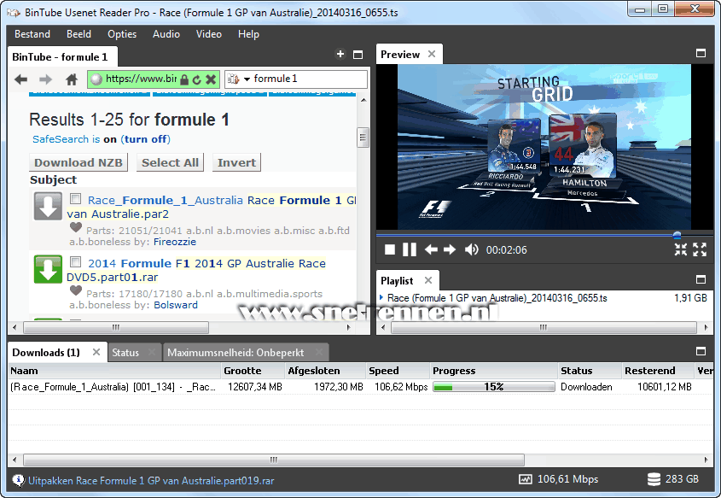Go back in the BinTube browser
This screenshot has width=721, height=498.
click(20, 79)
